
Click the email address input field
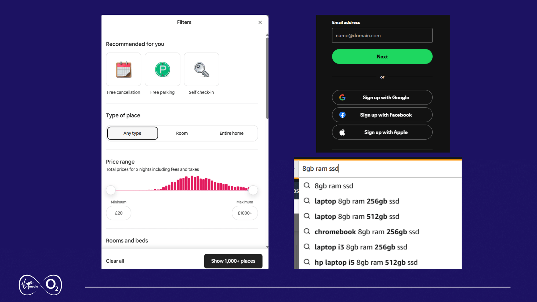(x=382, y=35)
